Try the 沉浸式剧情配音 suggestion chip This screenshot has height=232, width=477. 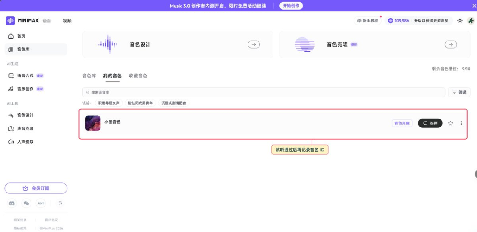[174, 103]
